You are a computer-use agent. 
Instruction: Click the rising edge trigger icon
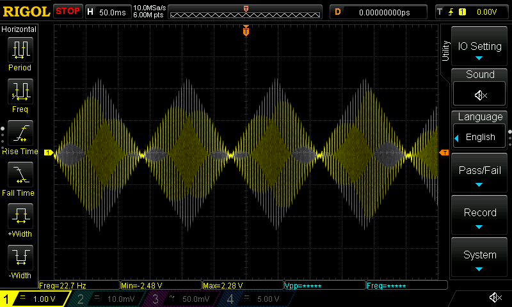[451, 12]
